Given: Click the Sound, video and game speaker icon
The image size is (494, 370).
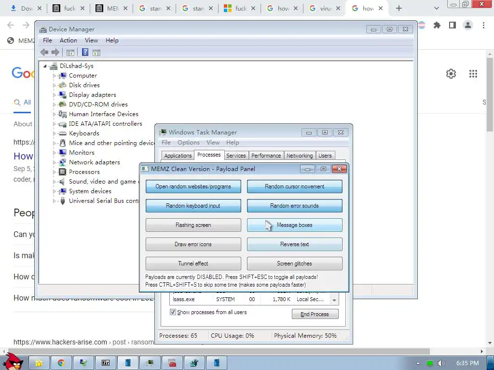Looking at the screenshot, I should (62, 182).
